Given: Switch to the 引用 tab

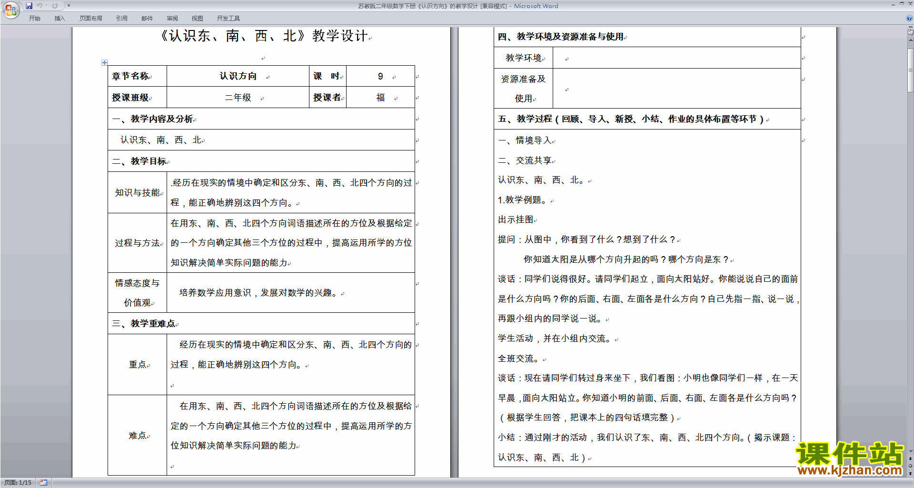Looking at the screenshot, I should point(121,18).
